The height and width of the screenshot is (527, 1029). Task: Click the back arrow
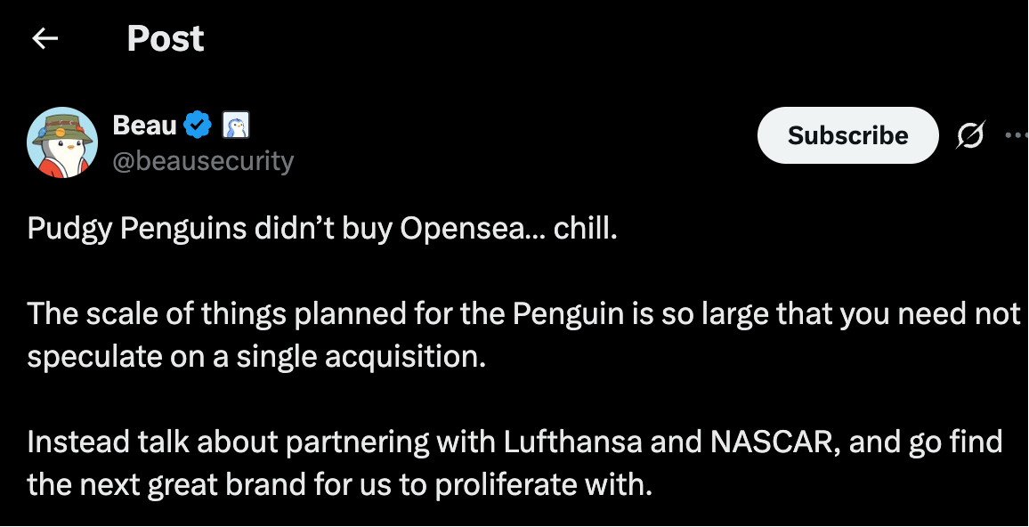(45, 38)
